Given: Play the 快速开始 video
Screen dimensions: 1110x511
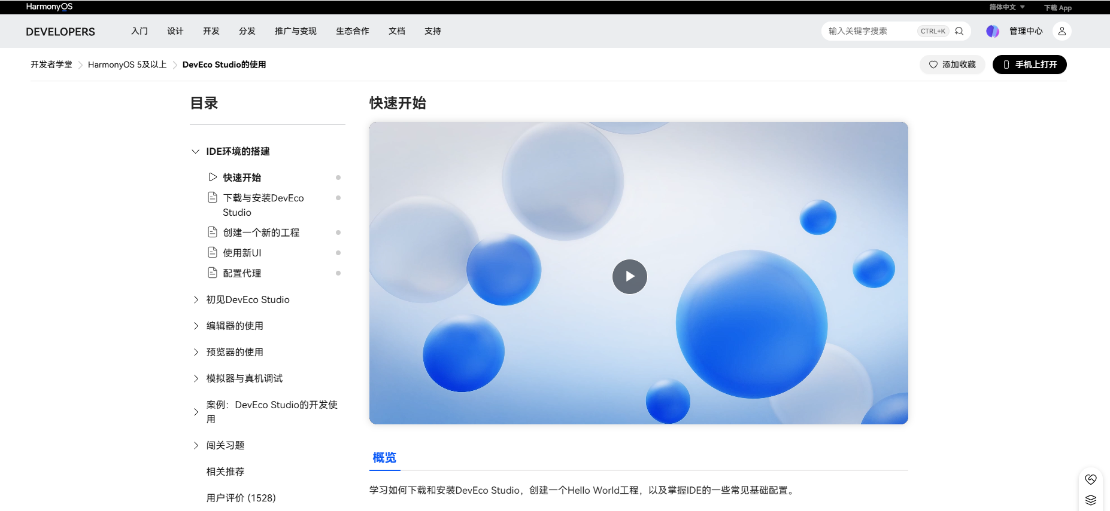Looking at the screenshot, I should 630,277.
